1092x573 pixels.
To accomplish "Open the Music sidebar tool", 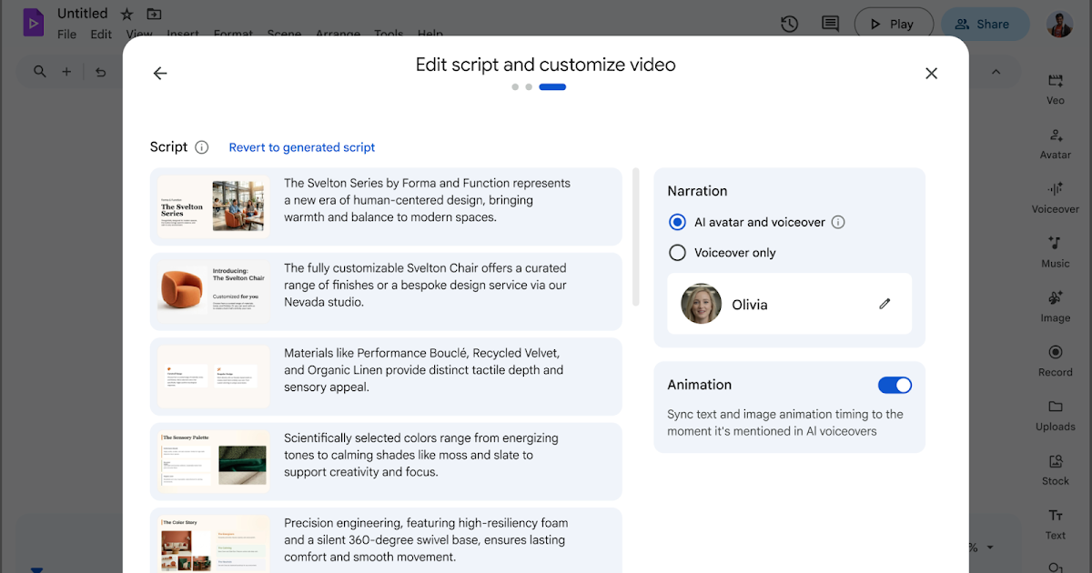I will coord(1056,253).
